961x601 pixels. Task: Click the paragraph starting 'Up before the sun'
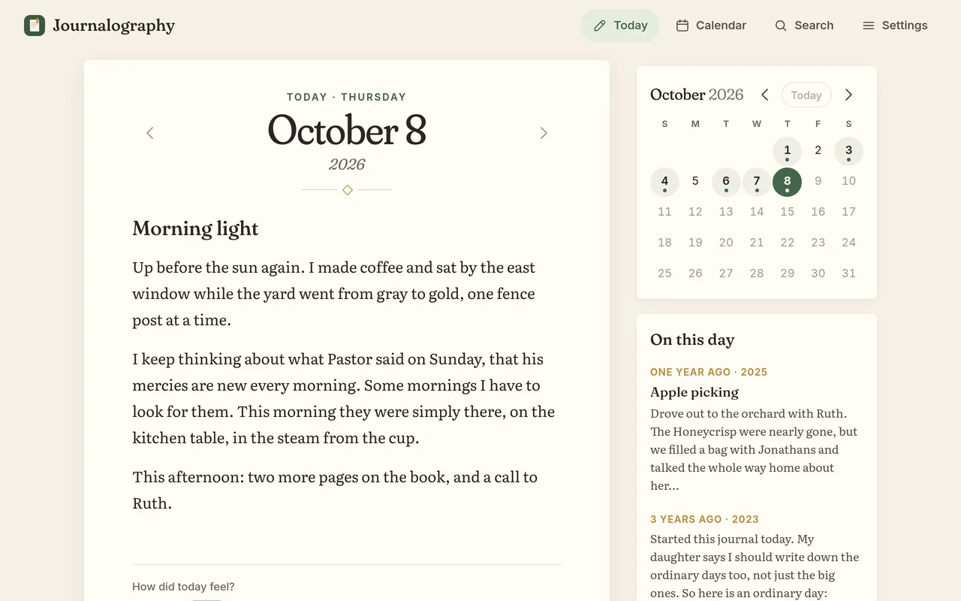click(x=347, y=294)
